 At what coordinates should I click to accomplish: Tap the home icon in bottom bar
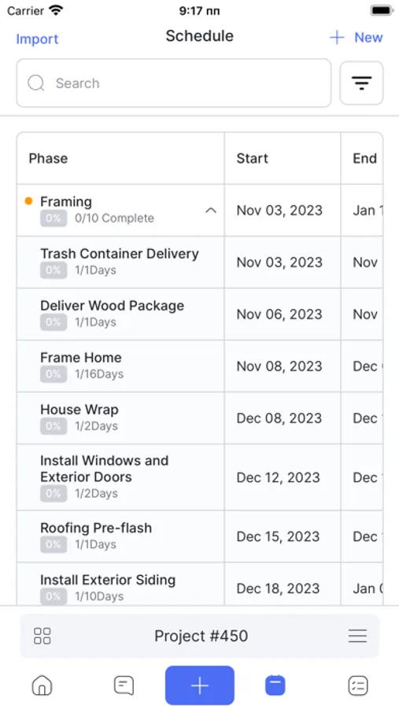[x=42, y=685]
